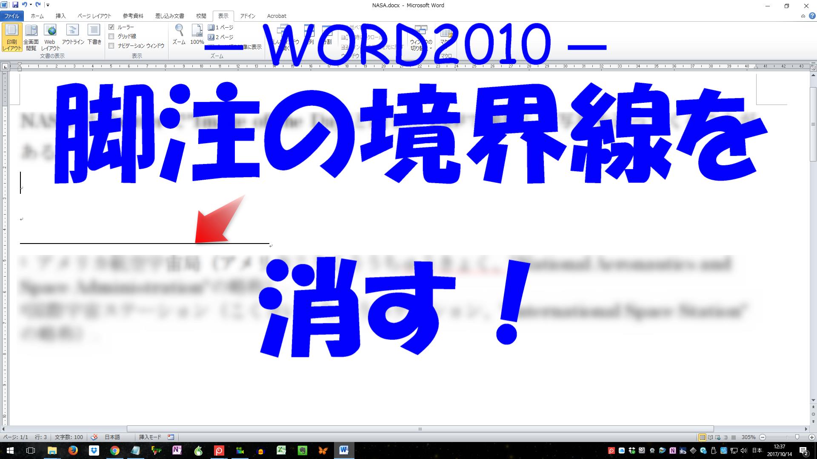Screen dimensions: 817x459
Task: Click the Save icon in Quick Access Toolbar
Action: pyautogui.click(x=15, y=5)
